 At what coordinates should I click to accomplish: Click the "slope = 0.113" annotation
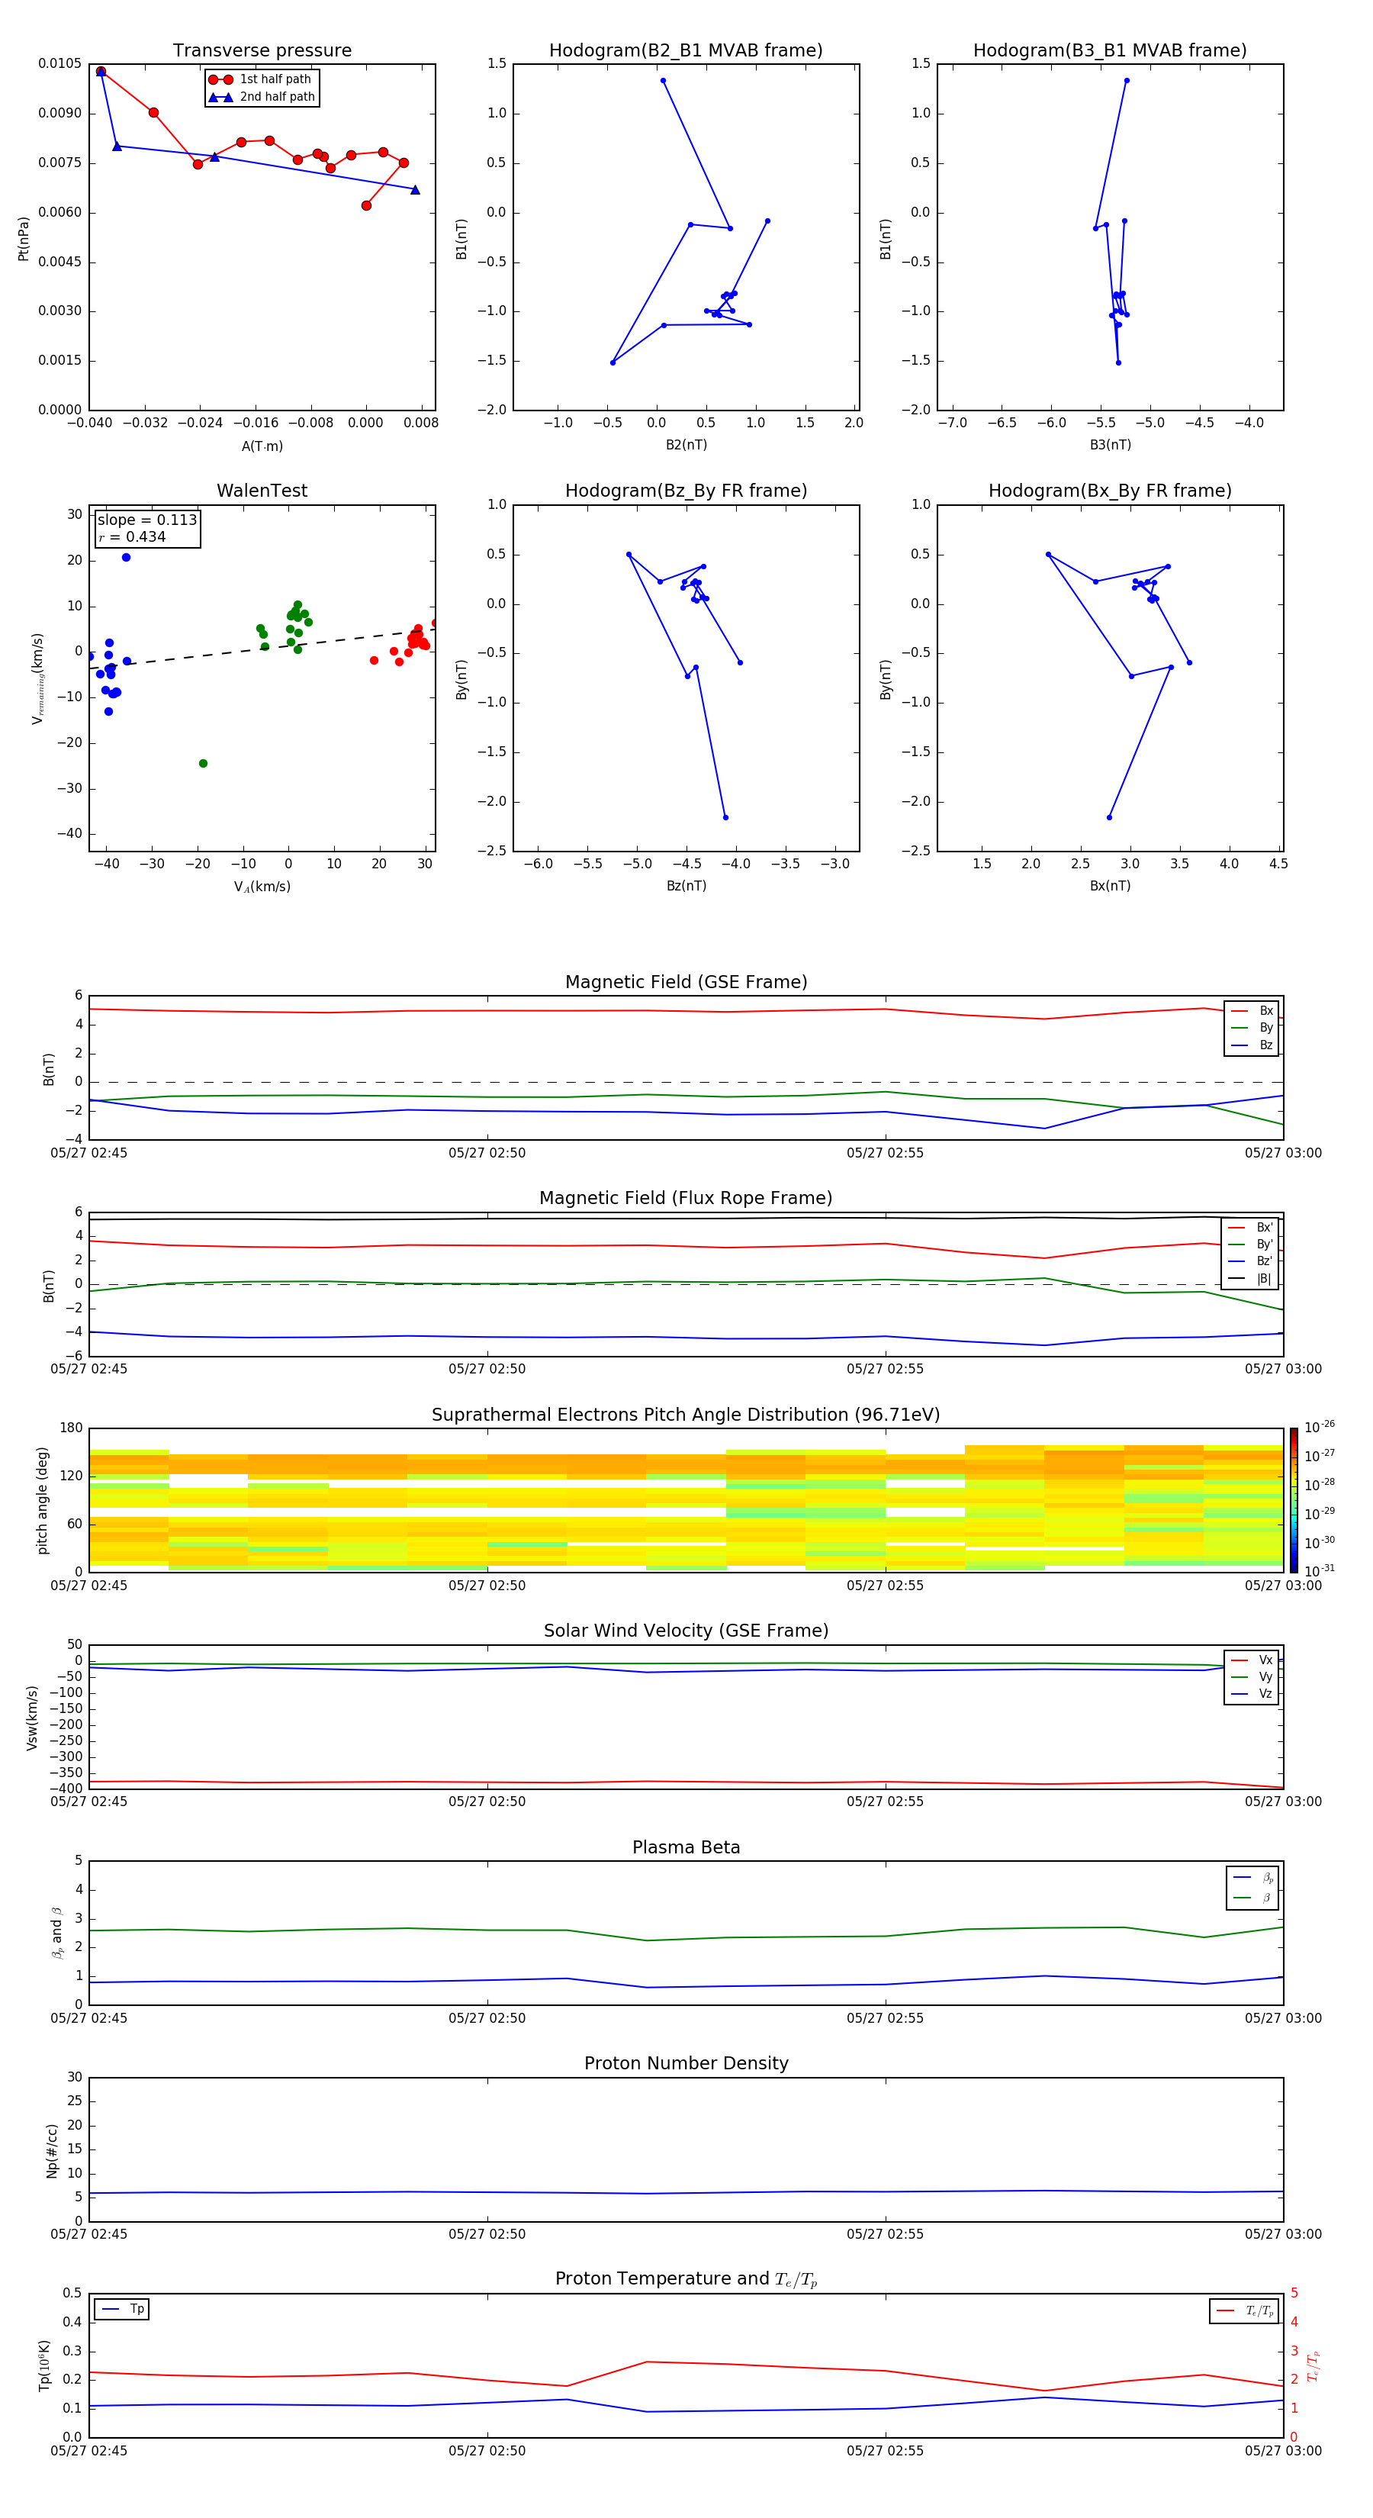click(x=147, y=520)
